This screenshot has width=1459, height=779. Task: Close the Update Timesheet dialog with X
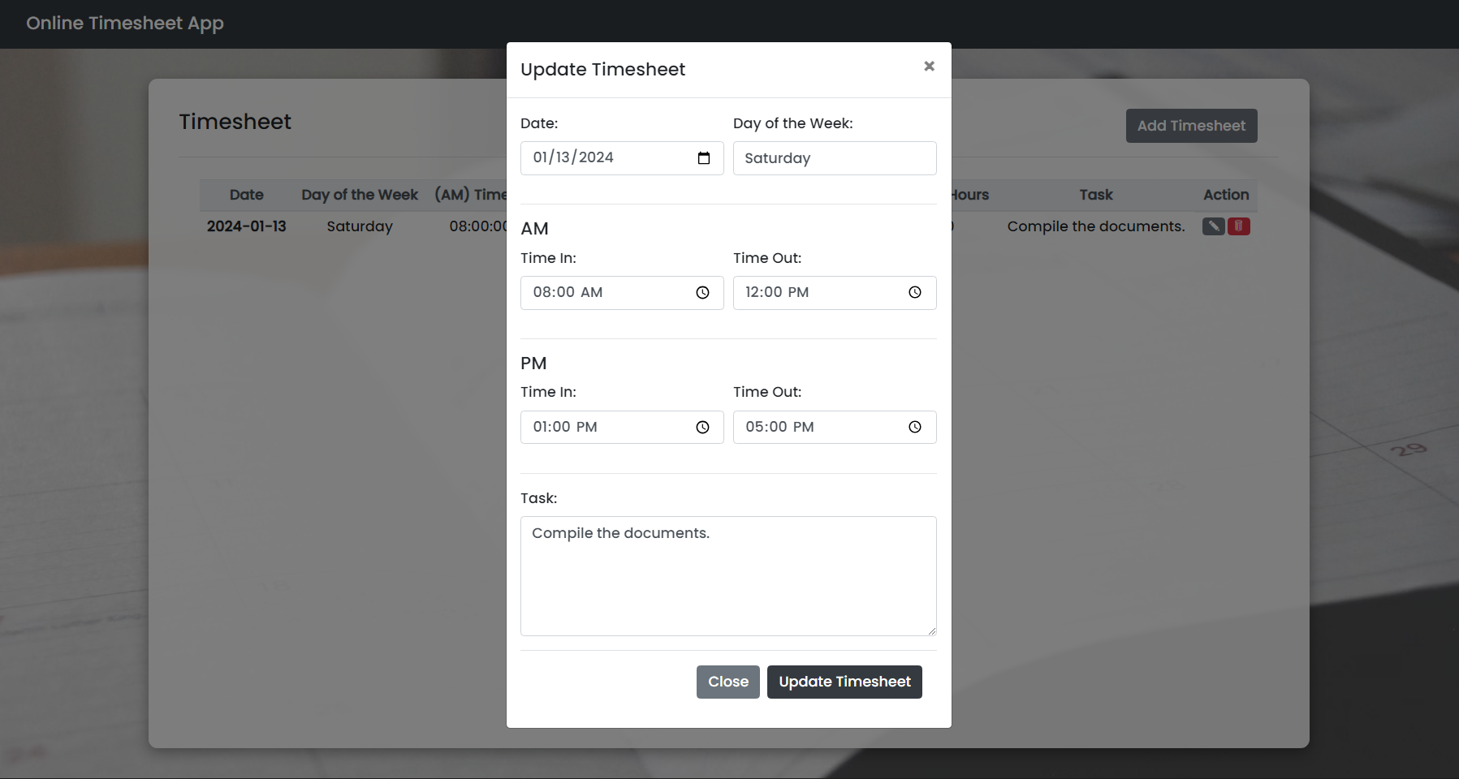click(929, 67)
